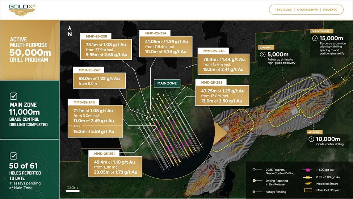Click the Moss Gold Project legend rectangle

308,190
